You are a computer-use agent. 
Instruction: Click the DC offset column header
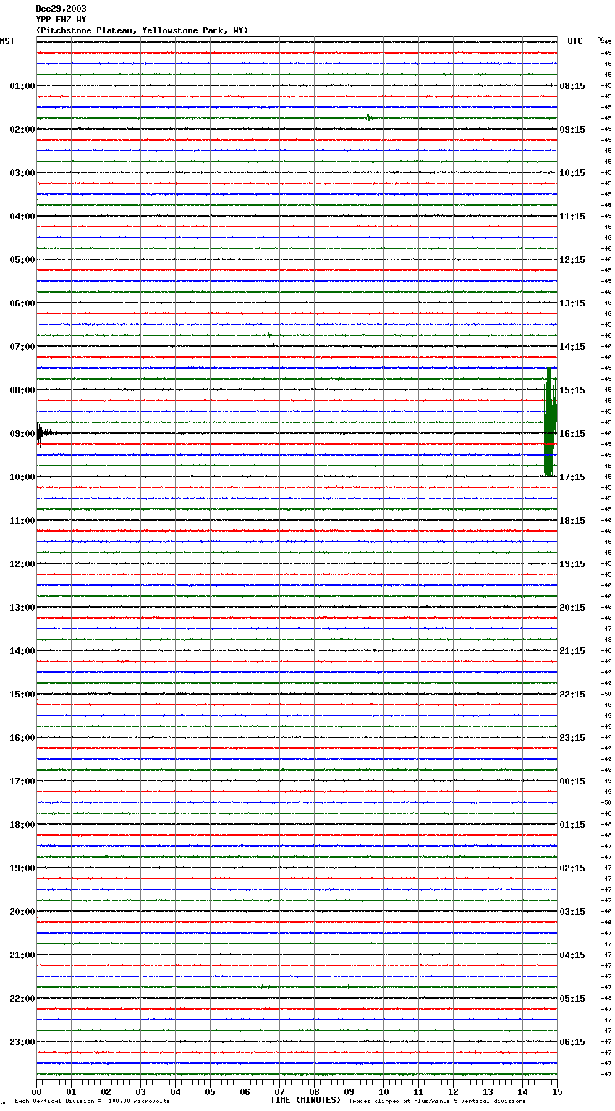601,39
